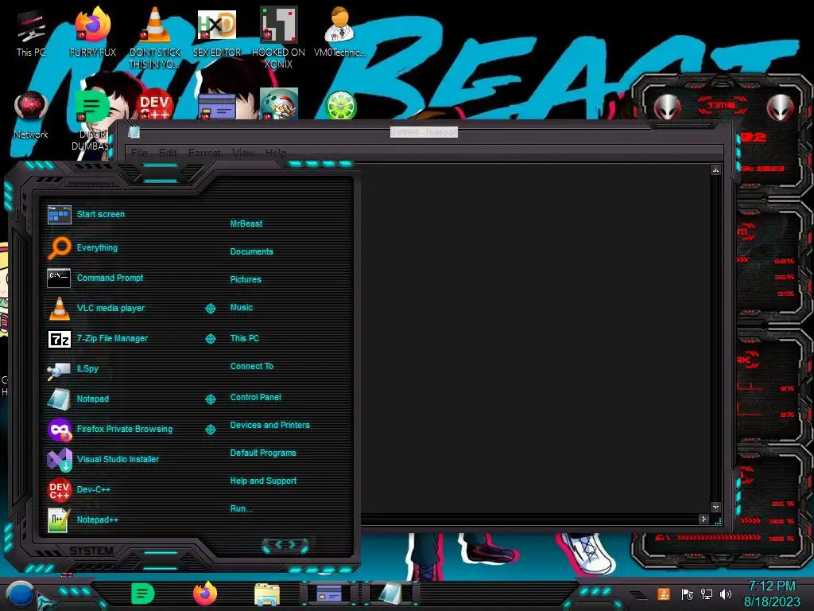Open Music from start menu
This screenshot has height=611, width=814.
point(242,308)
